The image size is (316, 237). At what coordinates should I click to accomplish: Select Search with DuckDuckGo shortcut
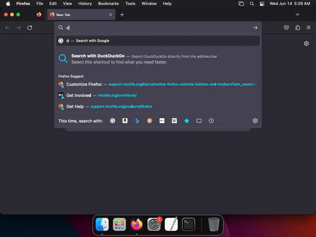point(158,59)
